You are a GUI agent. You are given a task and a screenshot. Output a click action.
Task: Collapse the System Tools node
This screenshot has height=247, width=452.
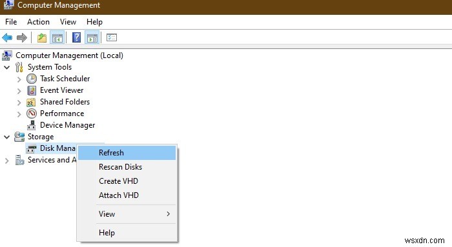[7, 68]
